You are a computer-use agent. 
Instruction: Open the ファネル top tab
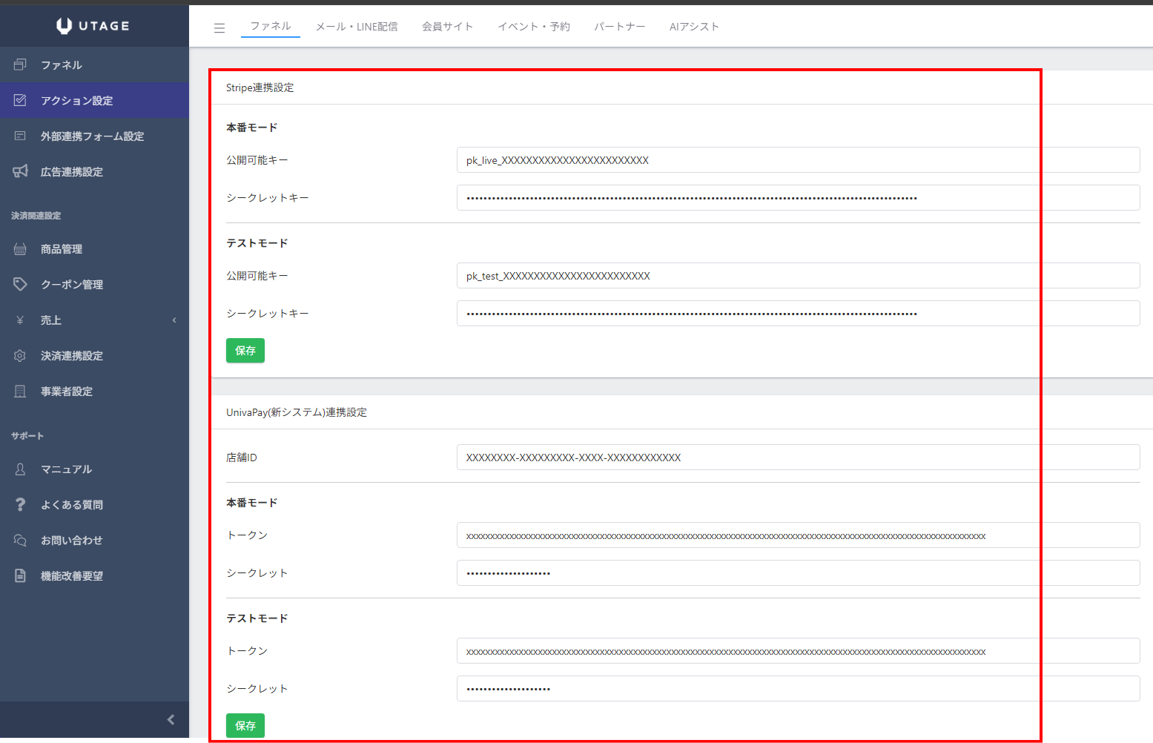tap(271, 26)
